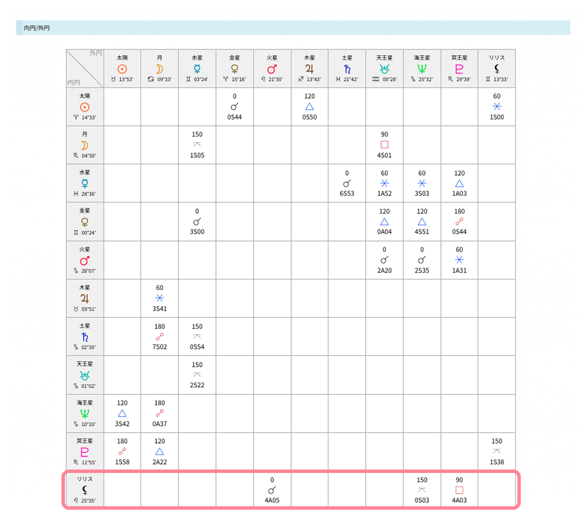Image resolution: width=588 pixels, height=516 pixels.
Task: Select the Sun glyph in the 太陽 column header
Action: point(122,69)
